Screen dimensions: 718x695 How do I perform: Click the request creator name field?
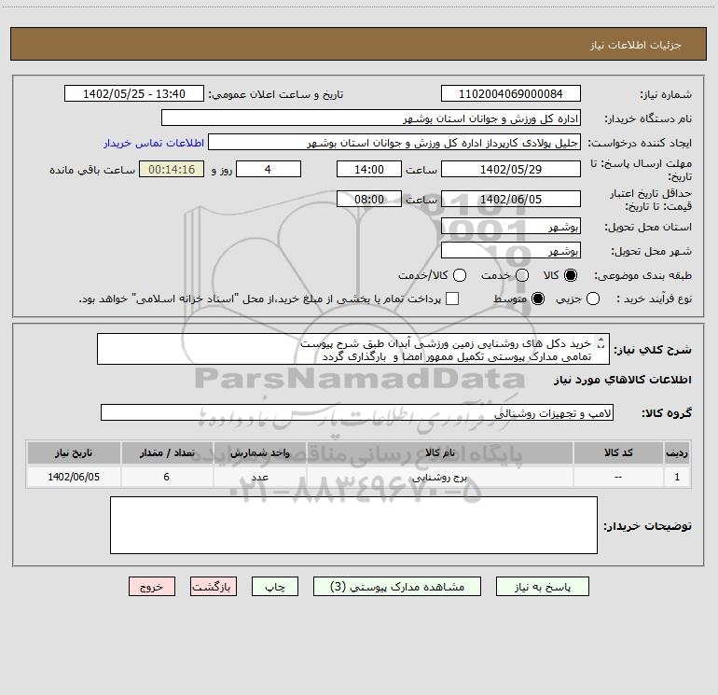click(x=394, y=143)
